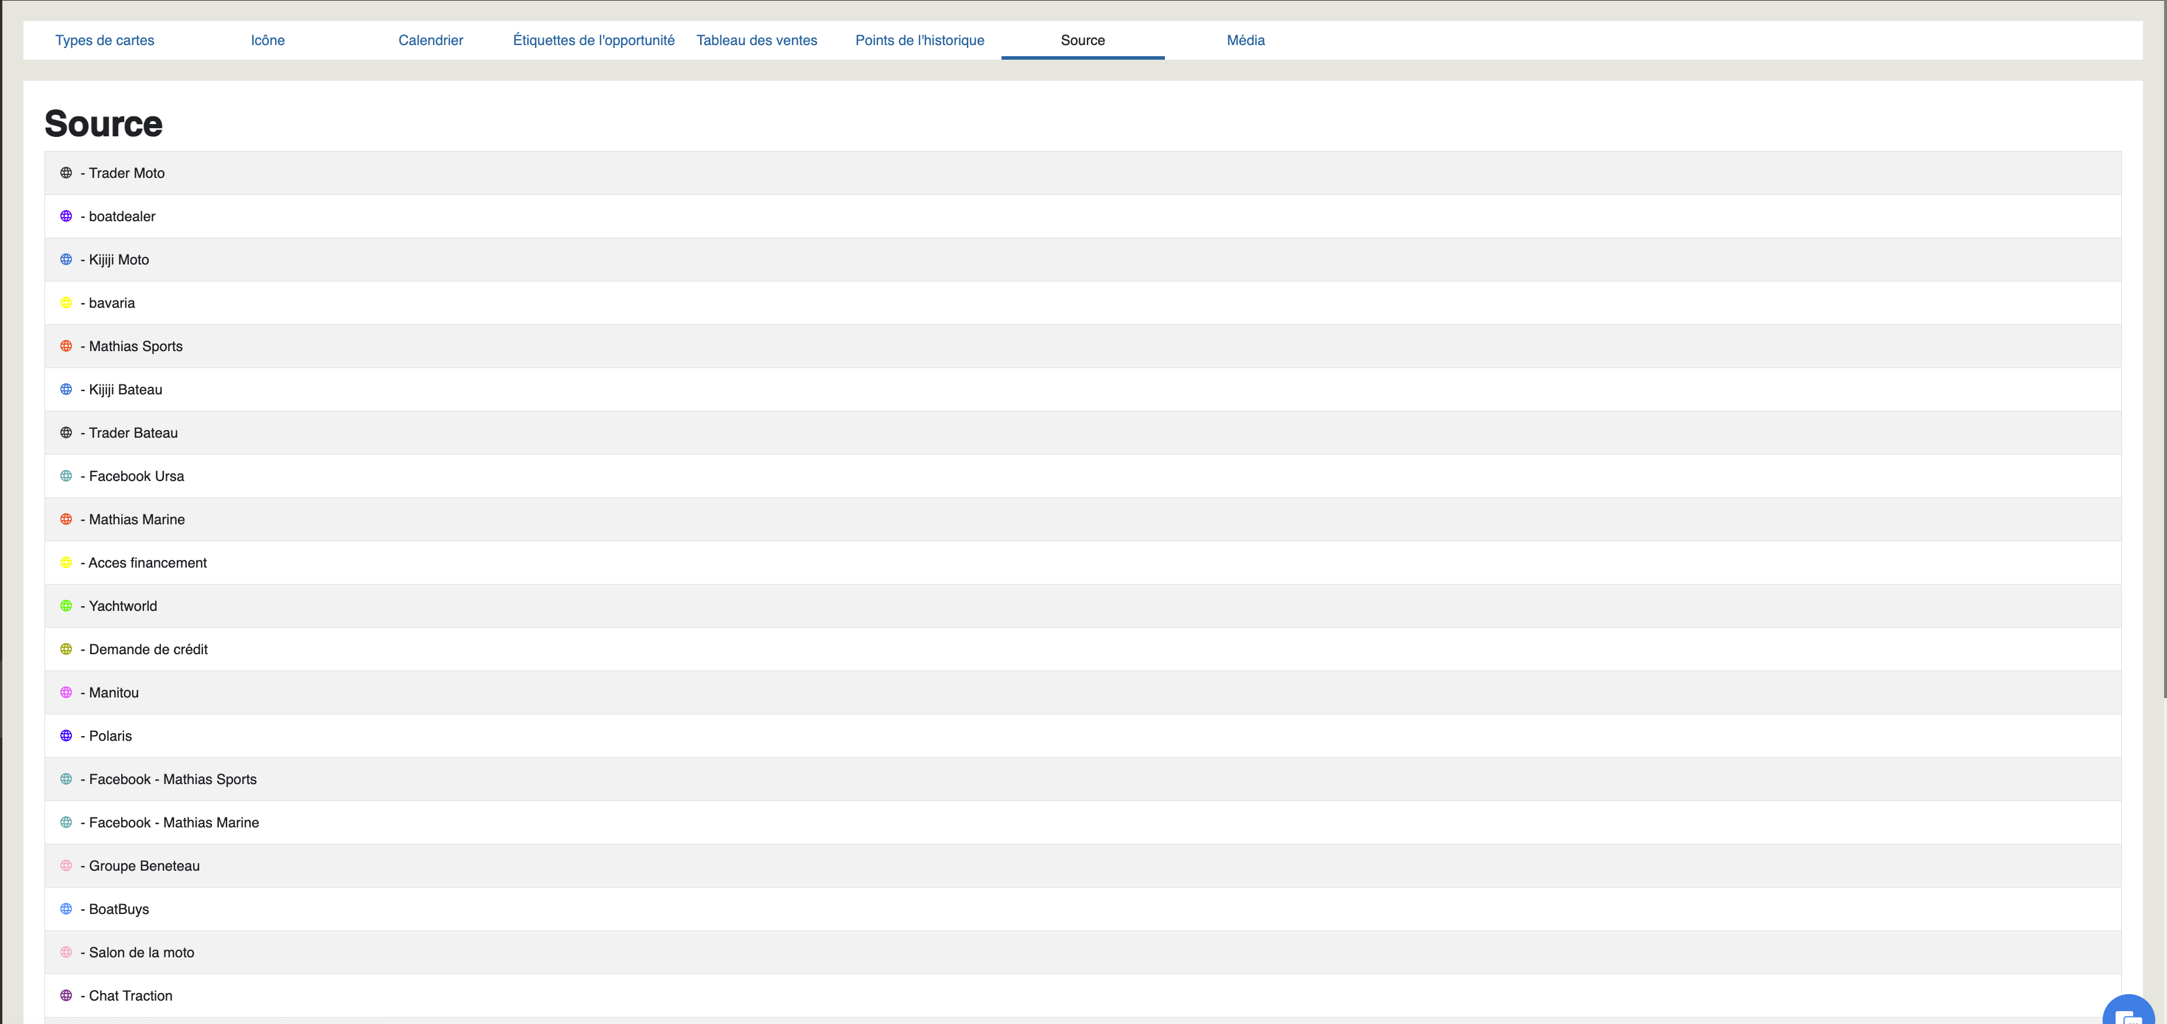The width and height of the screenshot is (2167, 1024).
Task: Open the Icône tab
Action: point(268,40)
